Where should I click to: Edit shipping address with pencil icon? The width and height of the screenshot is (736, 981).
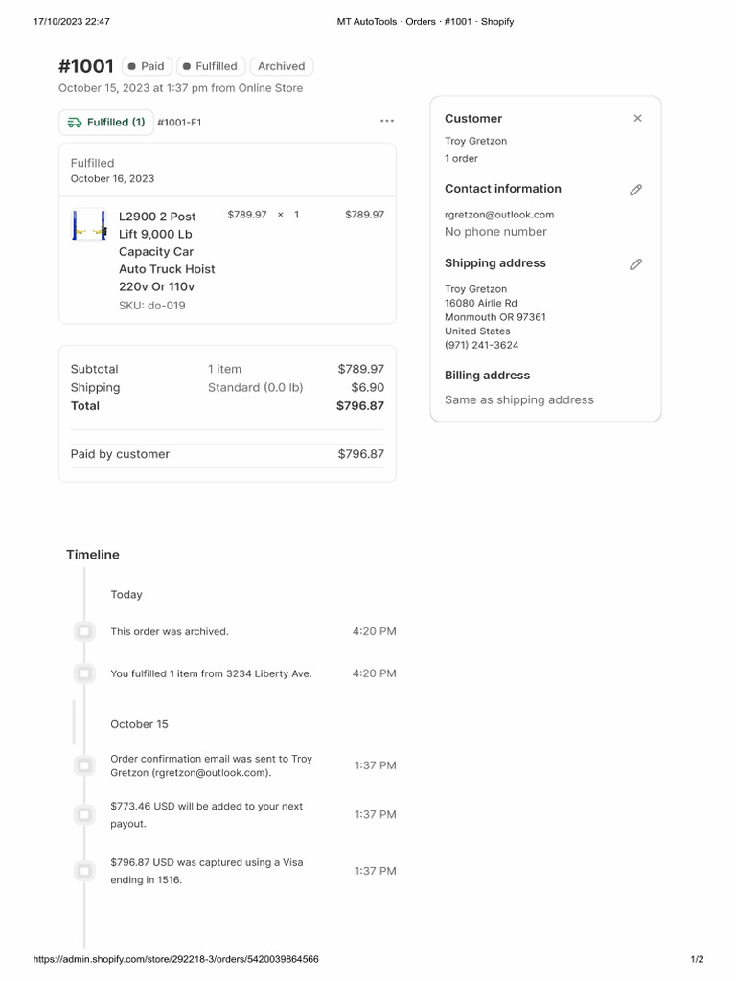click(635, 264)
